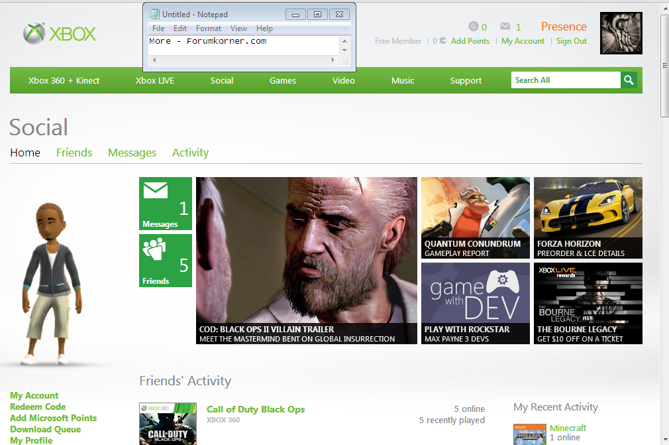Viewport: 669px width, 445px height.
Task: Open My Account link in left sidebar
Action: click(34, 395)
